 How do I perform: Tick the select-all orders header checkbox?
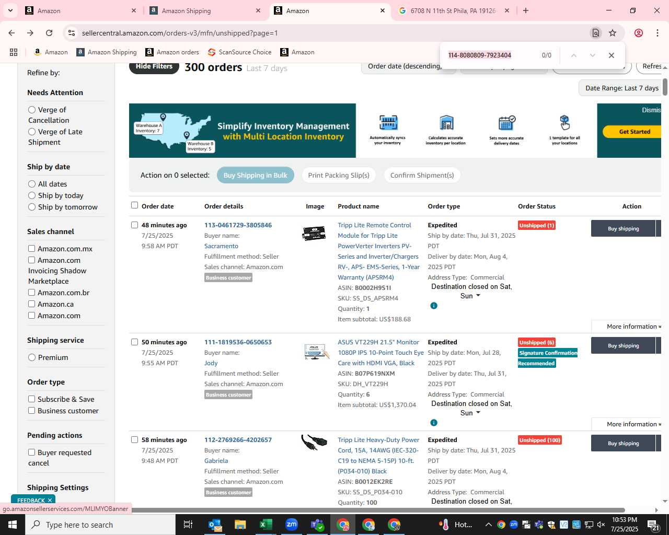coord(134,205)
